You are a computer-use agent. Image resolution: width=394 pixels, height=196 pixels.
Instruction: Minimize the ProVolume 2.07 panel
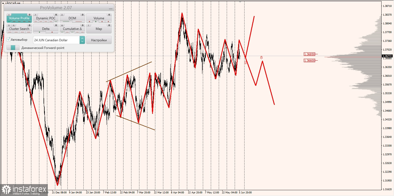pyautogui.click(x=110, y=9)
